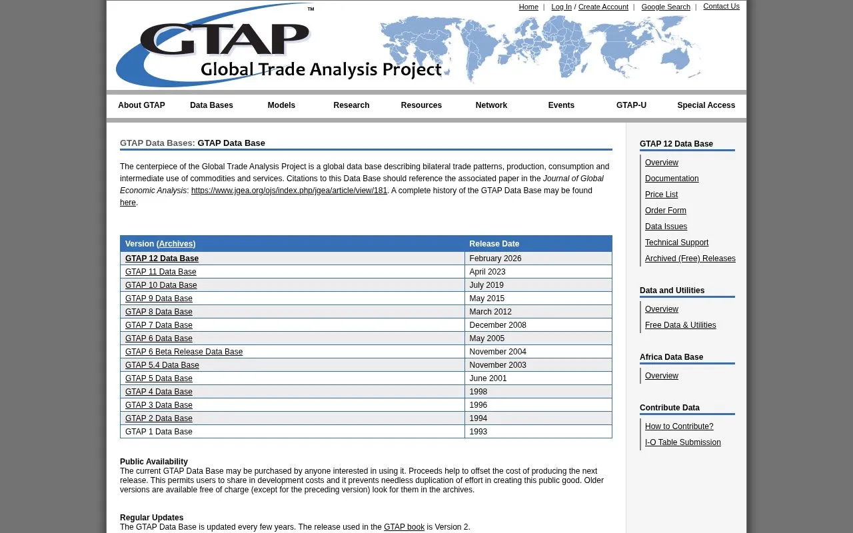
Task: Open Google Search from the top links
Action: click(x=666, y=7)
